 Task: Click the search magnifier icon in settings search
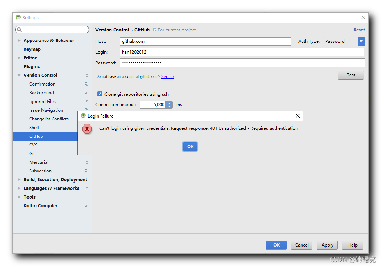pos(20,30)
